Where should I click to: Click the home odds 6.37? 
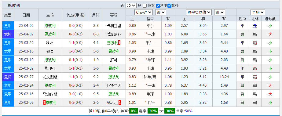184,85
